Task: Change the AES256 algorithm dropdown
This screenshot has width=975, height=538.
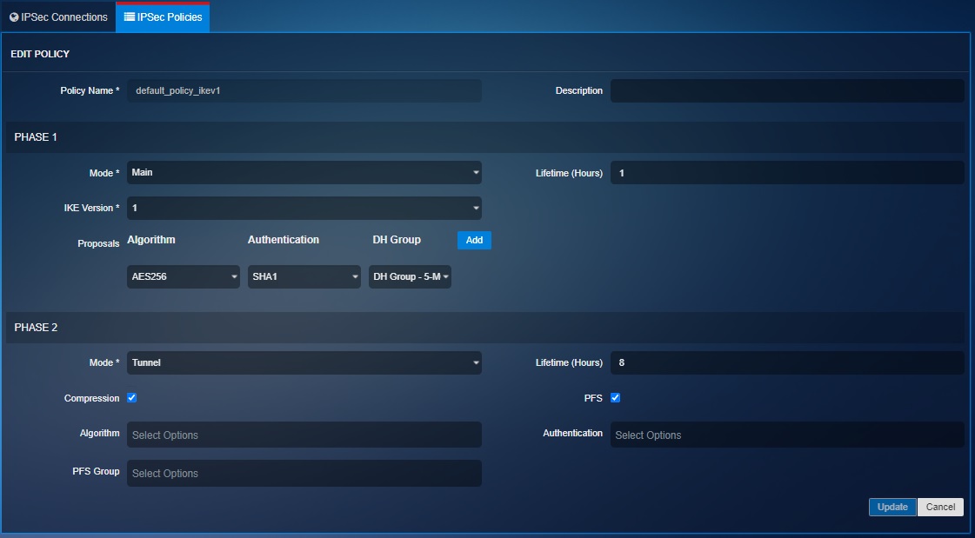Action: (x=184, y=277)
